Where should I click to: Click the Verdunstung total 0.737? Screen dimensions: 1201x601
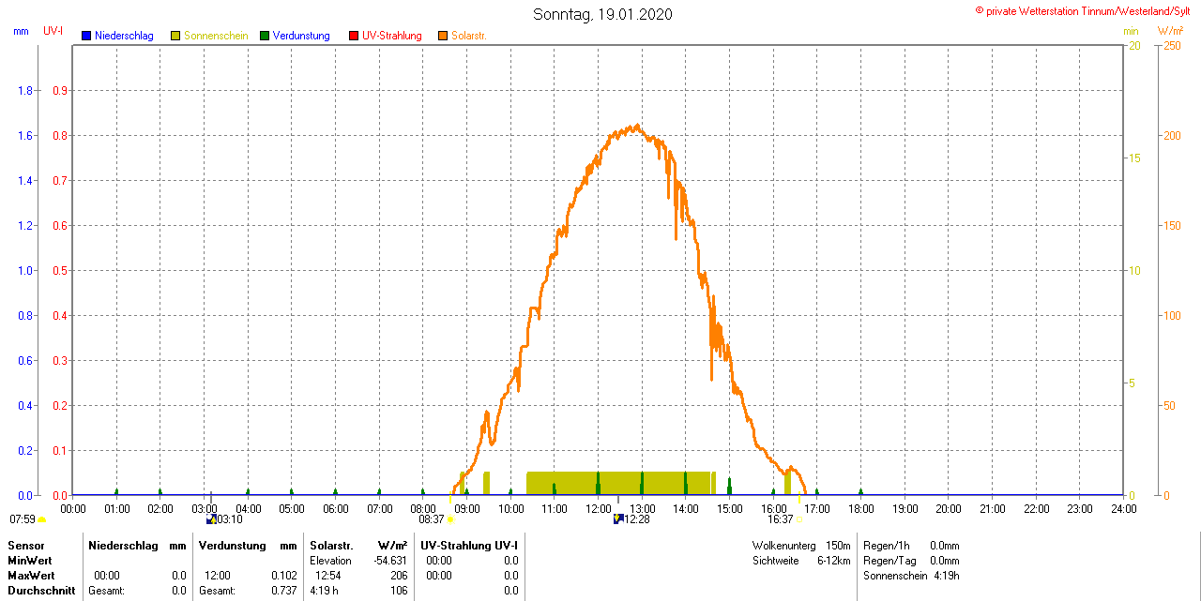283,591
